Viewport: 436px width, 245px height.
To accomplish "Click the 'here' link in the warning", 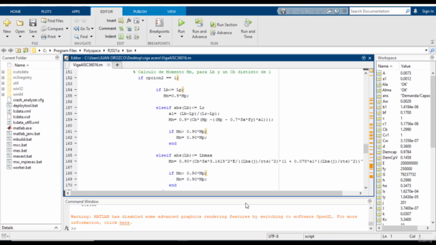I will [x=125, y=223].
